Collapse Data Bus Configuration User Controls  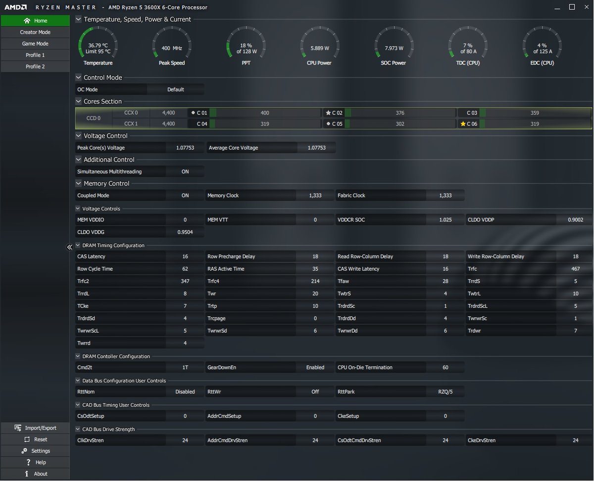pyautogui.click(x=78, y=380)
